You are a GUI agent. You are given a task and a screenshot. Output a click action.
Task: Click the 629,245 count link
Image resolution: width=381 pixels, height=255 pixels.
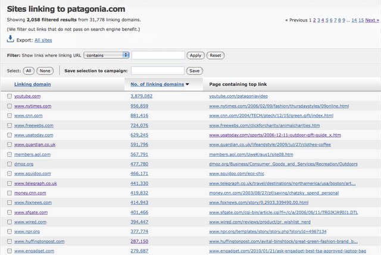(x=139, y=135)
